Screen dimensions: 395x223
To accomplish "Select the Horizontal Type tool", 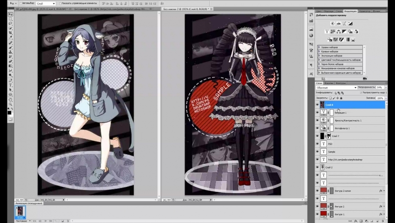I will [10, 85].
